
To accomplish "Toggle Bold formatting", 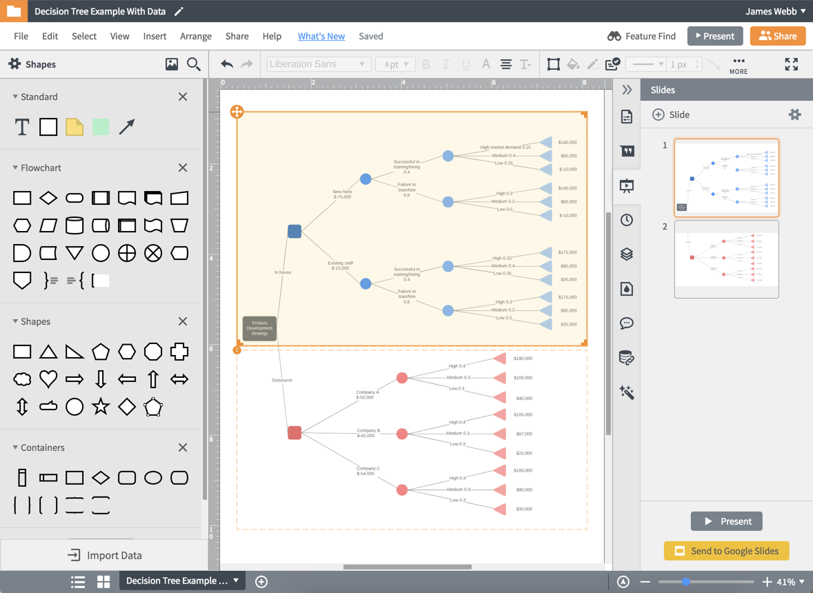I will point(426,63).
